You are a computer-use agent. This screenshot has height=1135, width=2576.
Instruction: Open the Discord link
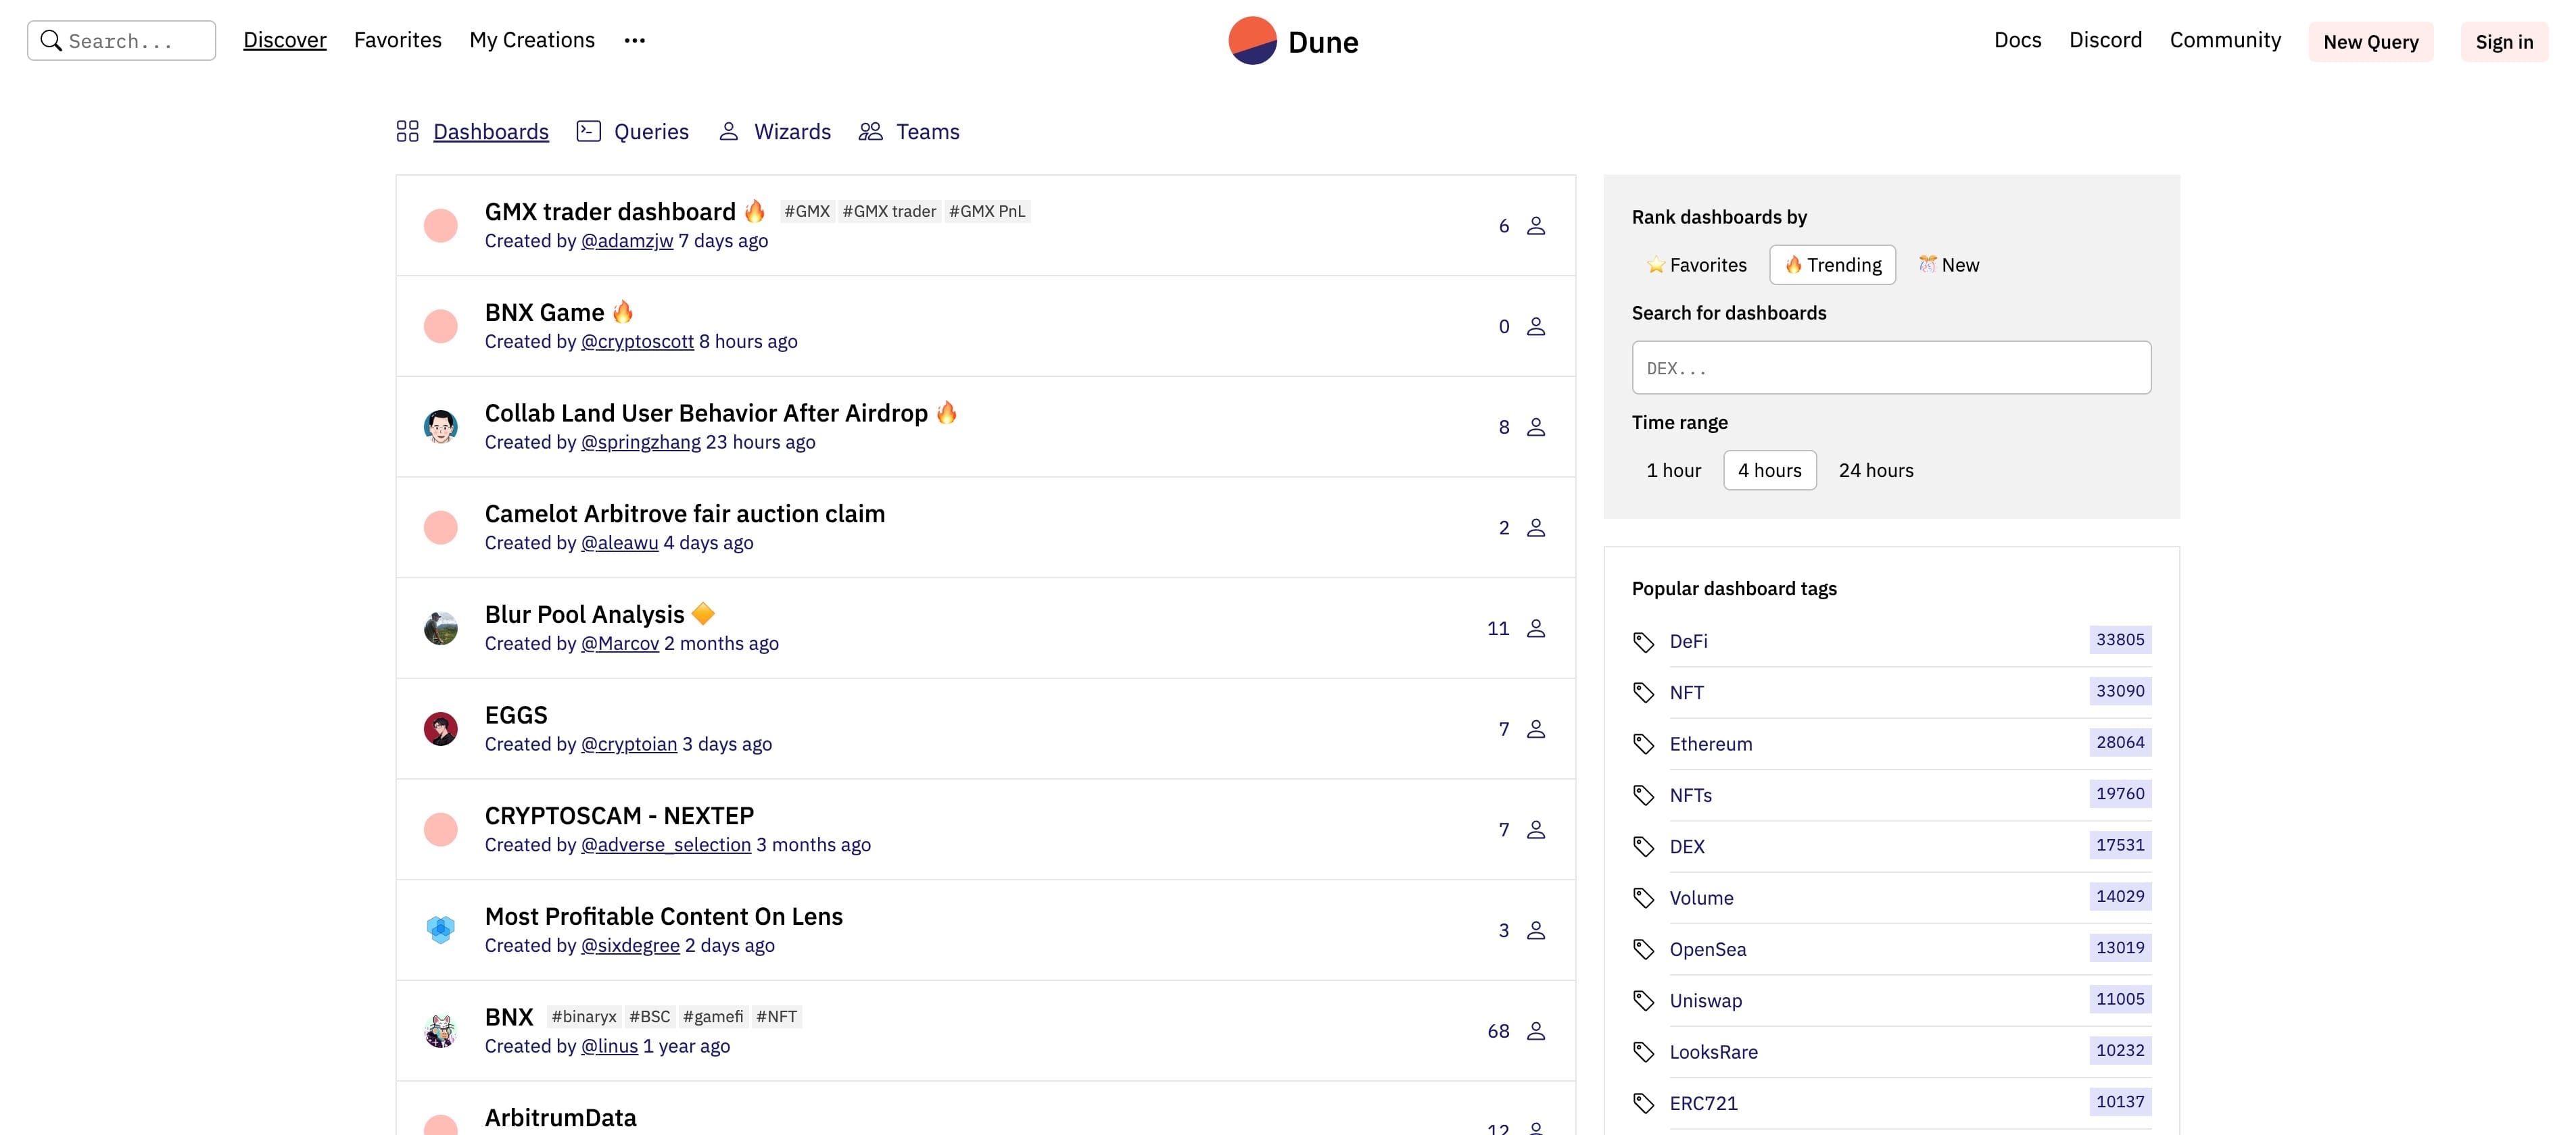(x=2105, y=40)
